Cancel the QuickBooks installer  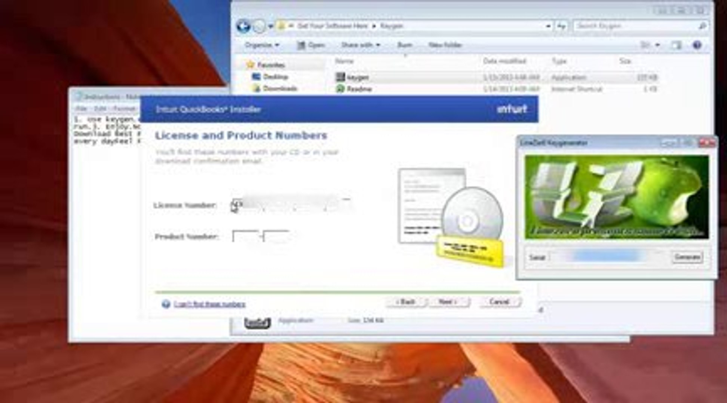click(x=500, y=302)
